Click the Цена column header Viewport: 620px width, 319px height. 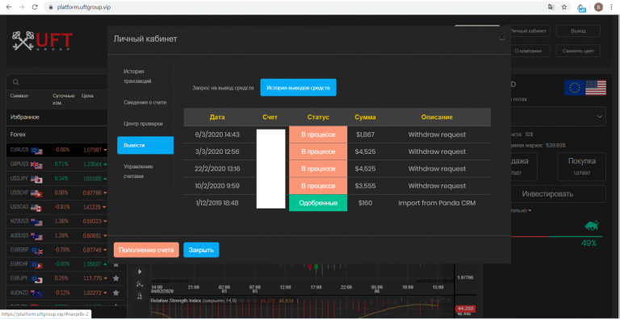[87, 96]
